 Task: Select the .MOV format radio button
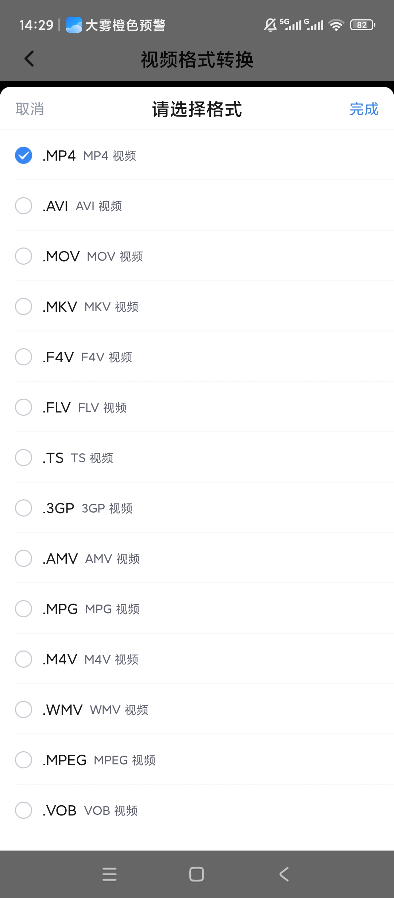23,256
